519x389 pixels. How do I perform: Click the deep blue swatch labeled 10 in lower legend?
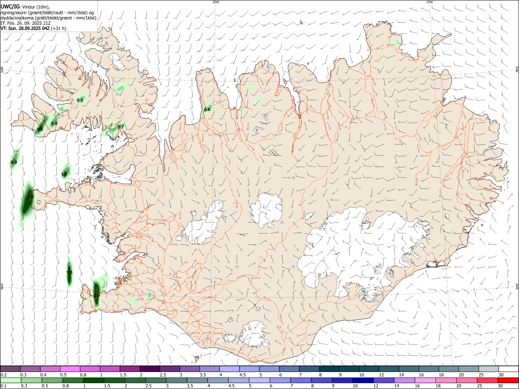click(363, 380)
